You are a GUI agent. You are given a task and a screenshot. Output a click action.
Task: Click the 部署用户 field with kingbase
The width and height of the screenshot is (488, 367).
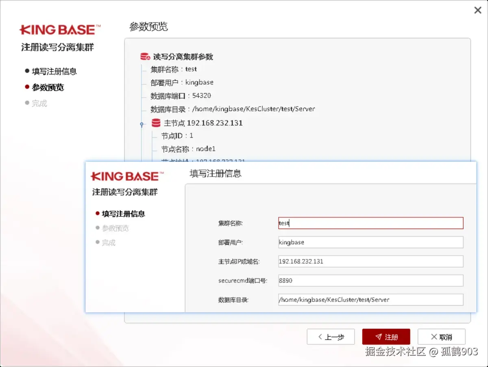coord(370,242)
